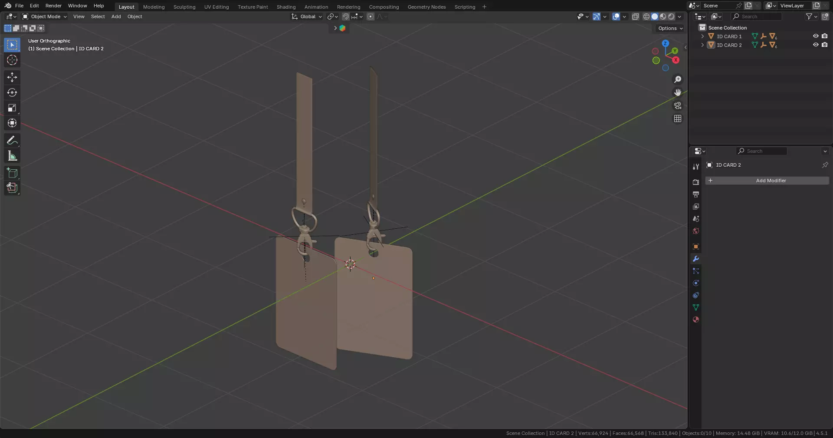Open the Object Data mesh properties tab
This screenshot has width=833, height=438.
pos(696,307)
